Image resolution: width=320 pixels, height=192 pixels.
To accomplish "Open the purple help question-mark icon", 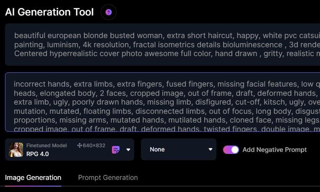I will 109,12.
